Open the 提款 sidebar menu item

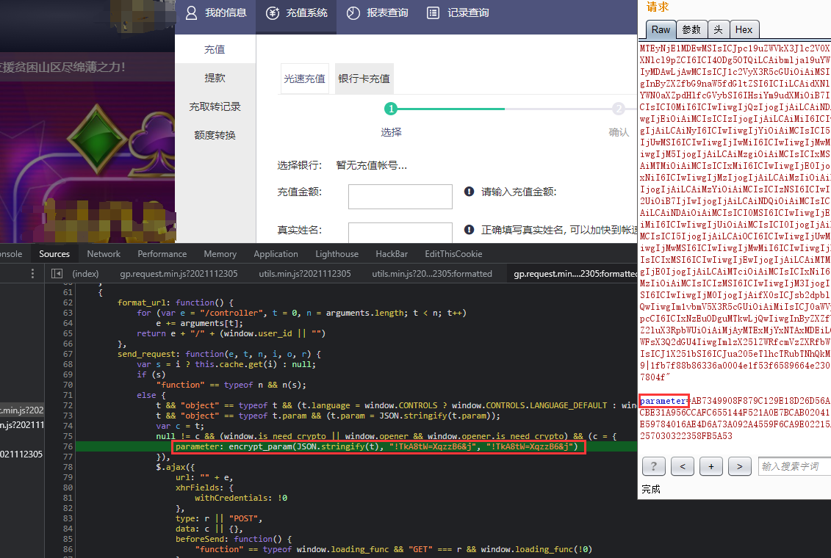(215, 78)
